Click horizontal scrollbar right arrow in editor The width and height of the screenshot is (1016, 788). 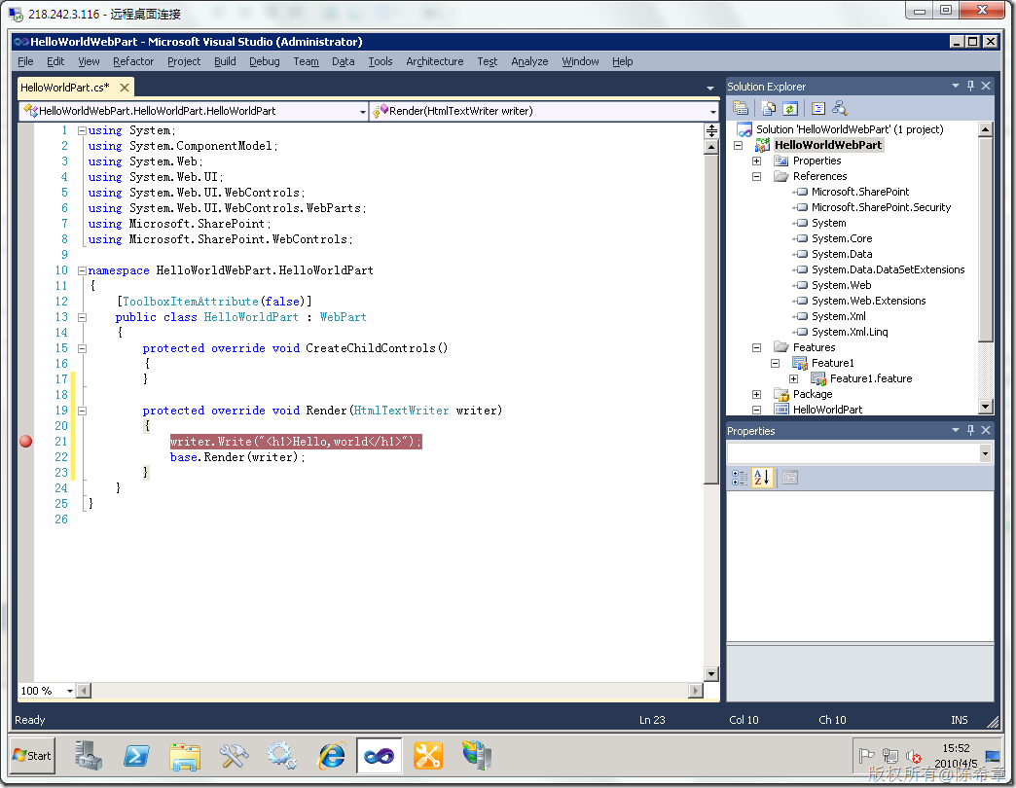tap(695, 691)
